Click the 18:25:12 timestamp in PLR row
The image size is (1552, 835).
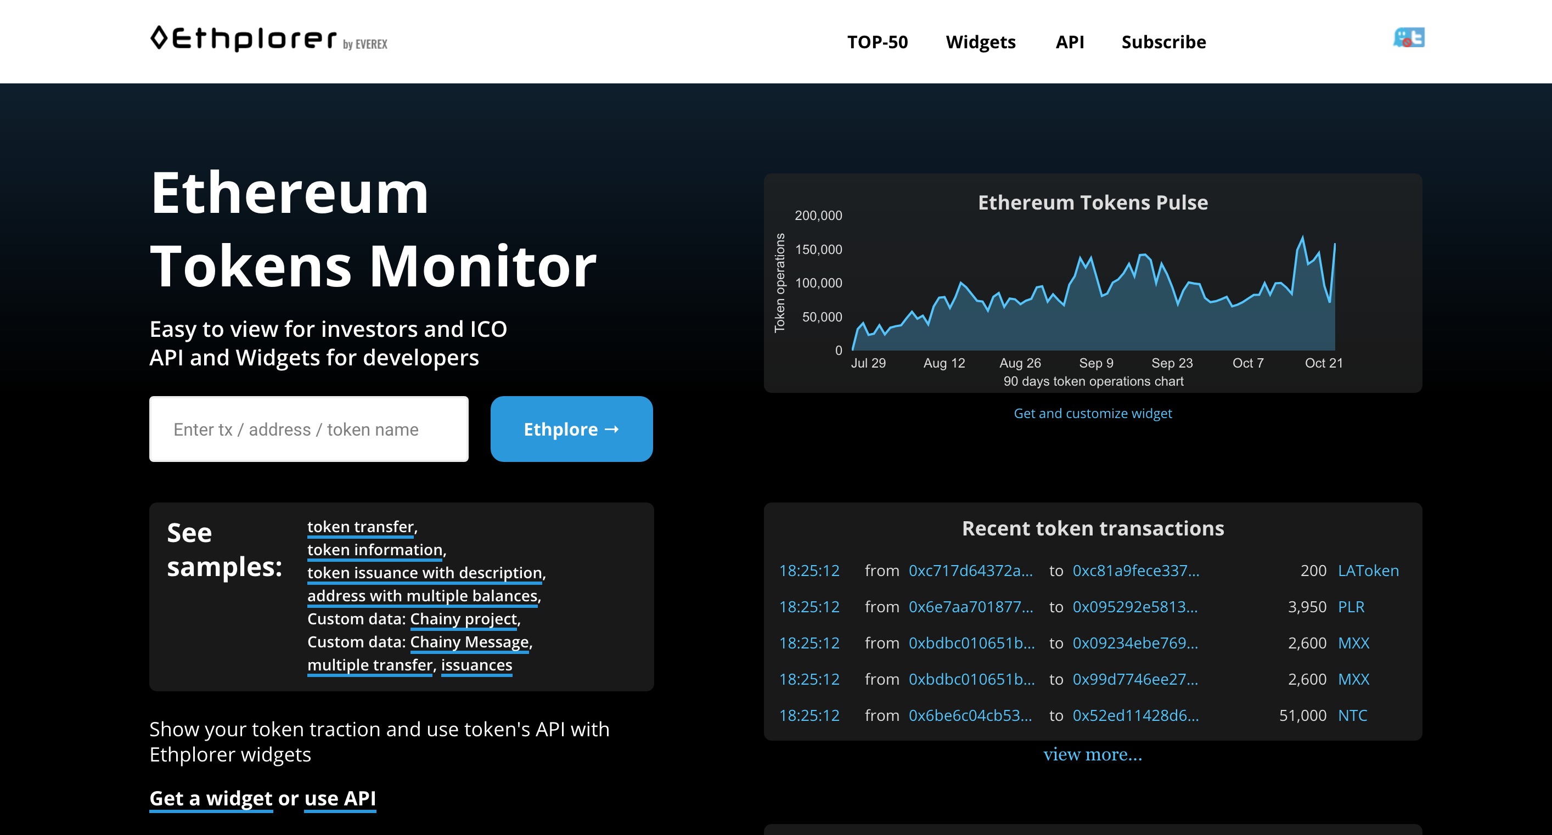coord(809,607)
